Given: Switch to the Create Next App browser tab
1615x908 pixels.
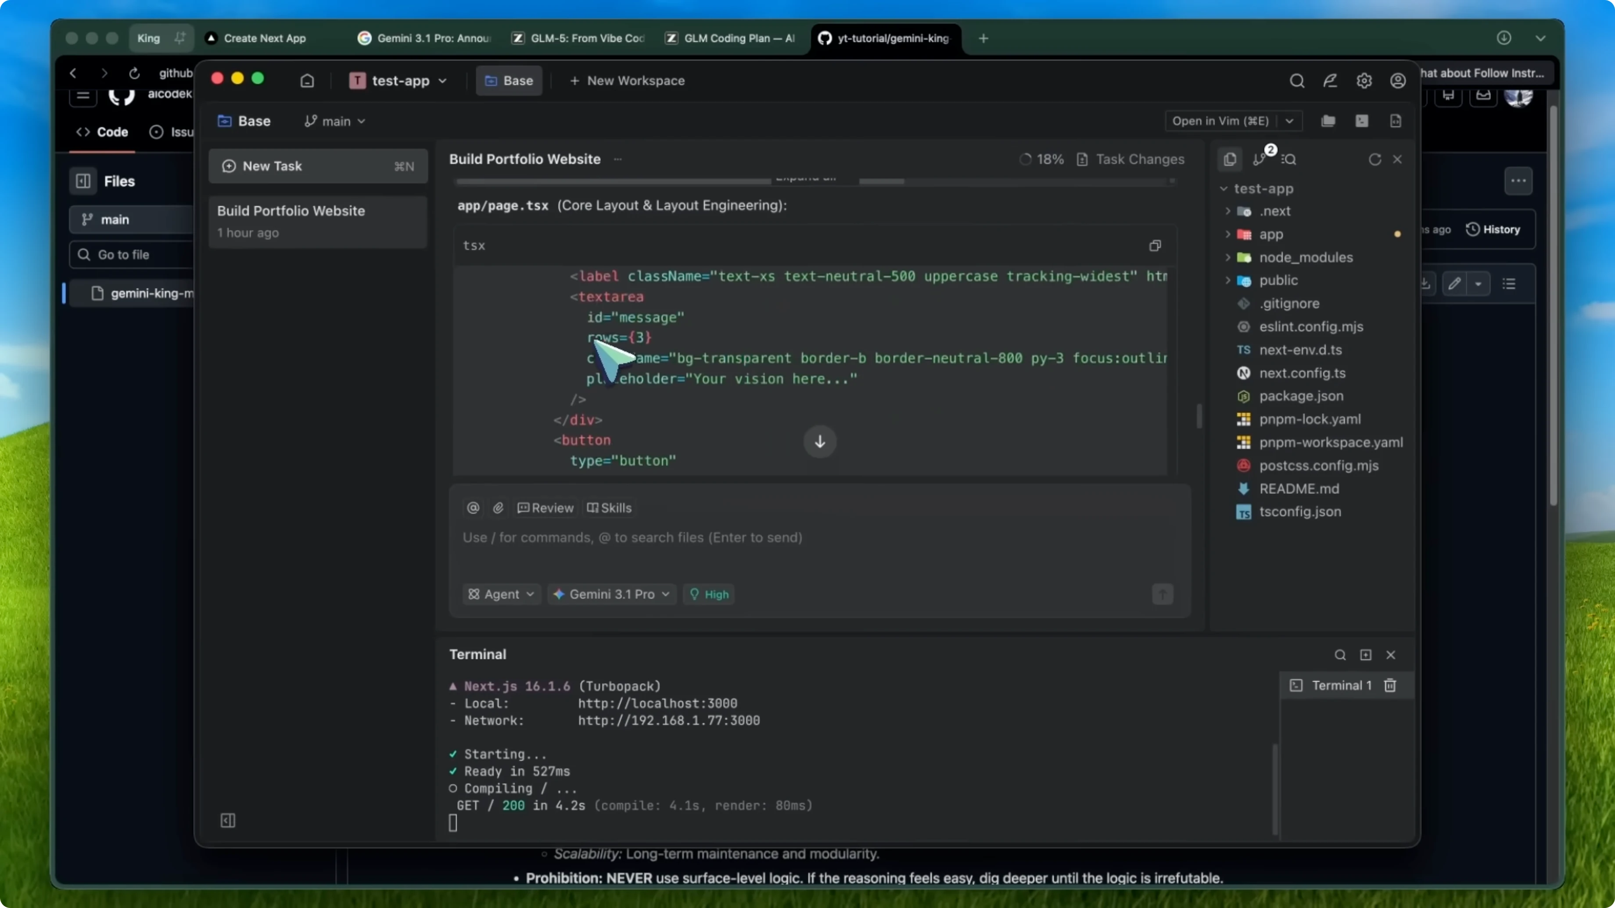Looking at the screenshot, I should coord(265,38).
